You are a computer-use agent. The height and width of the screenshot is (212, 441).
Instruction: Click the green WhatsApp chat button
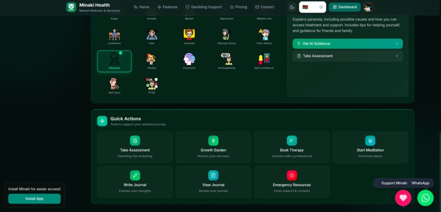coord(425,198)
